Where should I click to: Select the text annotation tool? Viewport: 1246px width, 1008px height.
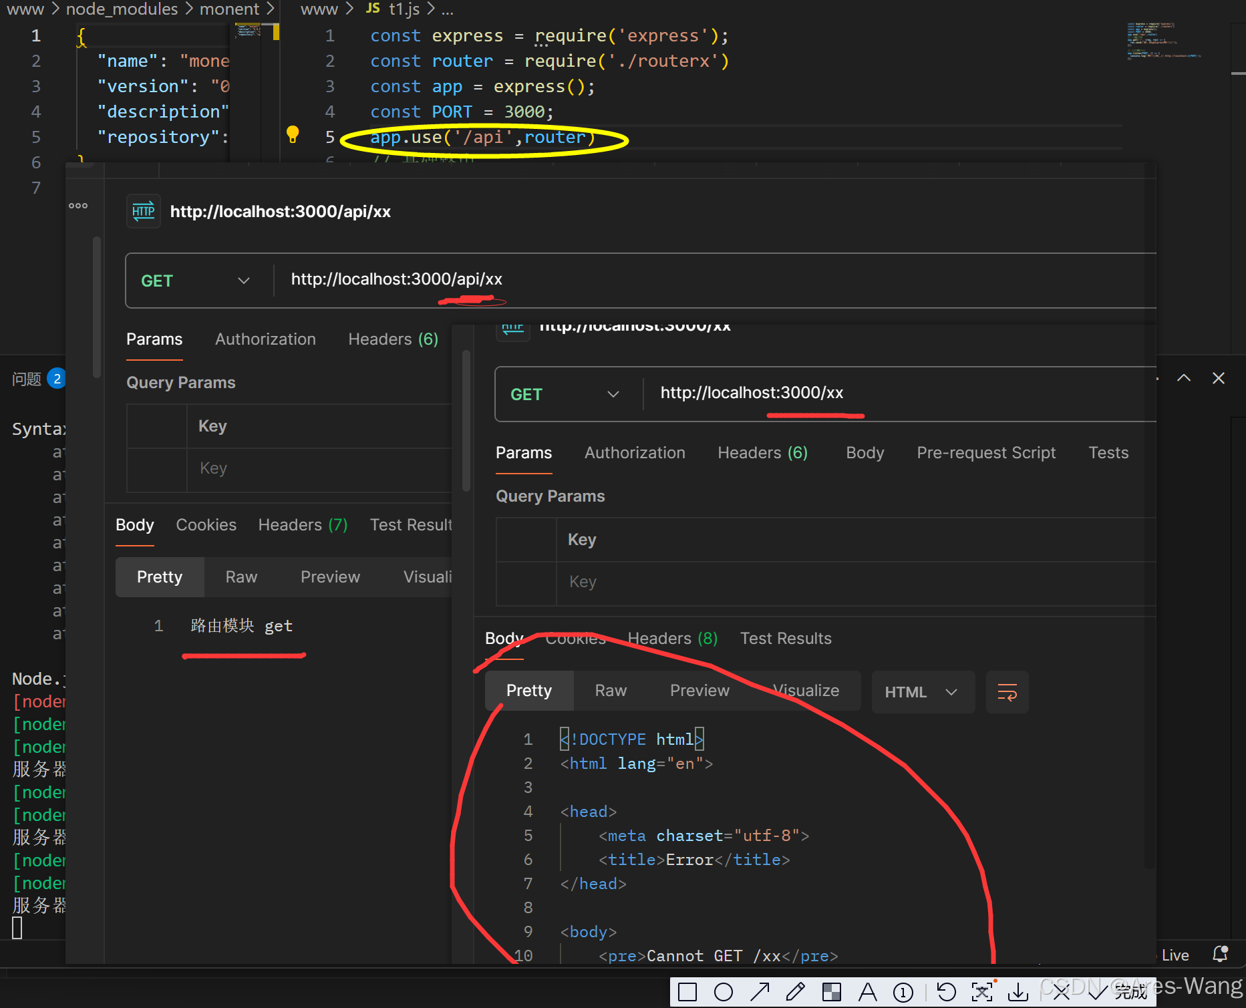pyautogui.click(x=867, y=992)
